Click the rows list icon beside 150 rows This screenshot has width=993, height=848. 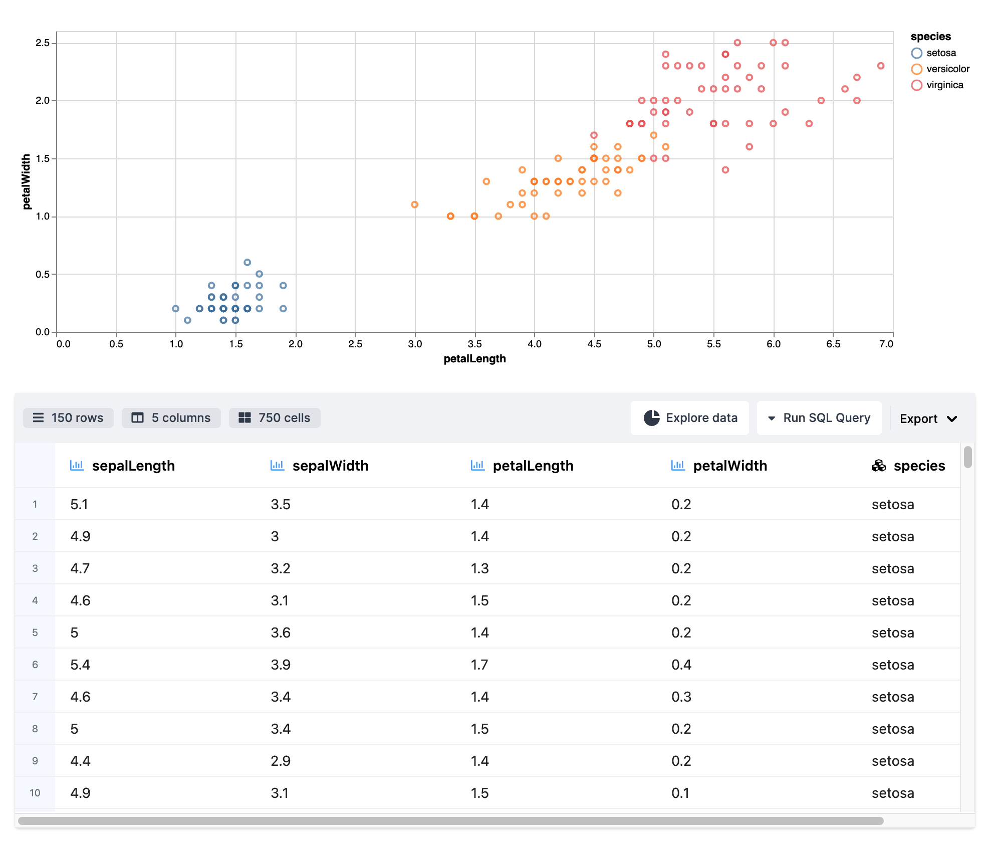(38, 418)
